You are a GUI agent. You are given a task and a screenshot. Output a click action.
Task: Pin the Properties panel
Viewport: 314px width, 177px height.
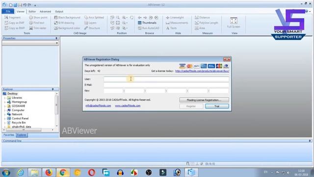[x=56, y=38]
